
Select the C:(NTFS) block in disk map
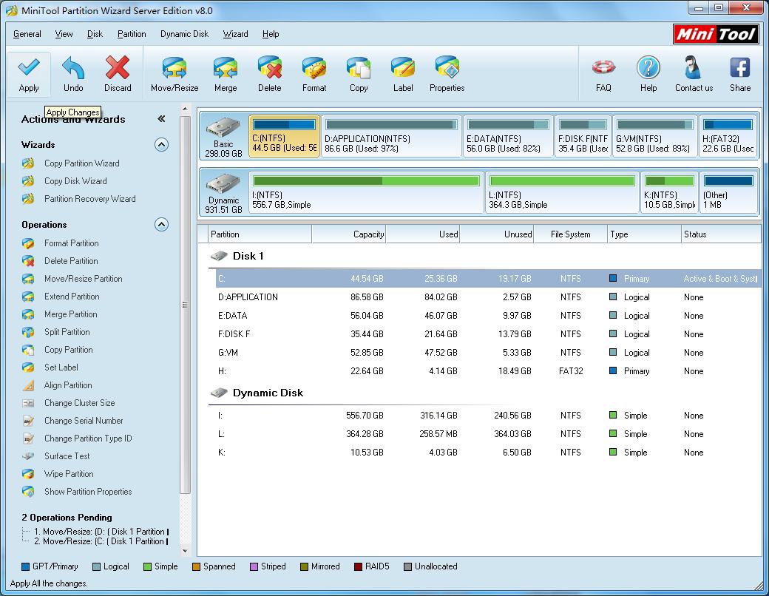[284, 136]
